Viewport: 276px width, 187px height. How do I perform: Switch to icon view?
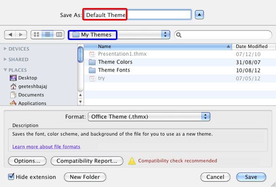(36, 34)
